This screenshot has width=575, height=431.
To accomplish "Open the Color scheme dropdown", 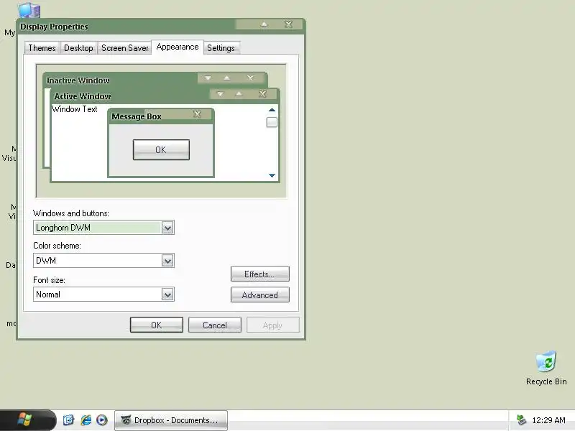I will 167,261.
